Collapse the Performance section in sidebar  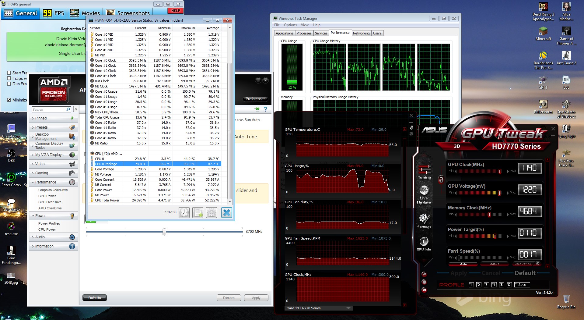(46, 182)
